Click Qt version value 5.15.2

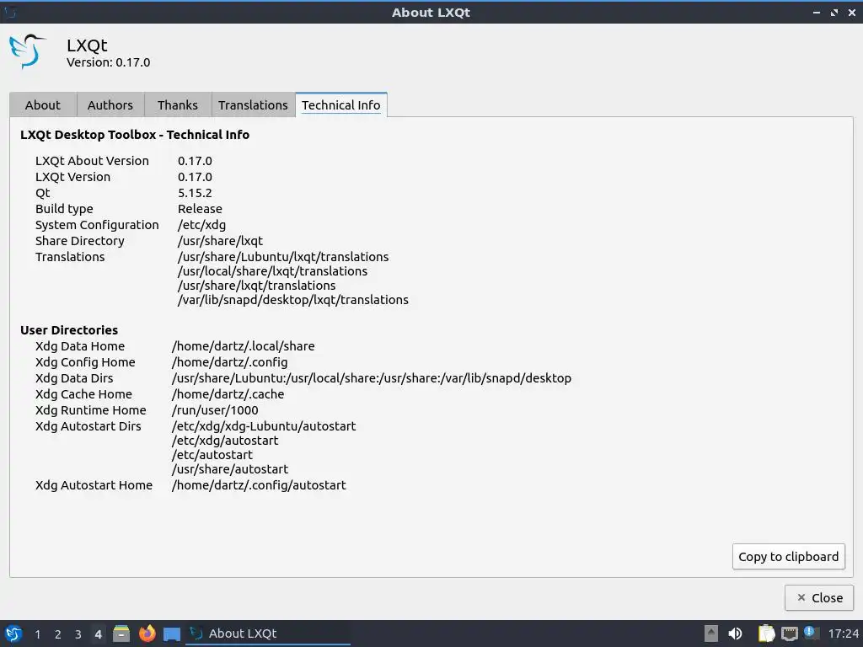(195, 193)
